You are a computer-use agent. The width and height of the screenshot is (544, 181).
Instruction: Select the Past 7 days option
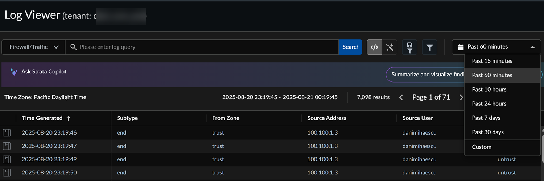tap(486, 118)
